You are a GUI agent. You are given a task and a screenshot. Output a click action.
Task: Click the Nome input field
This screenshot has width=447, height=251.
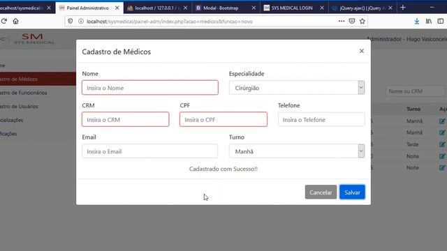(150, 88)
